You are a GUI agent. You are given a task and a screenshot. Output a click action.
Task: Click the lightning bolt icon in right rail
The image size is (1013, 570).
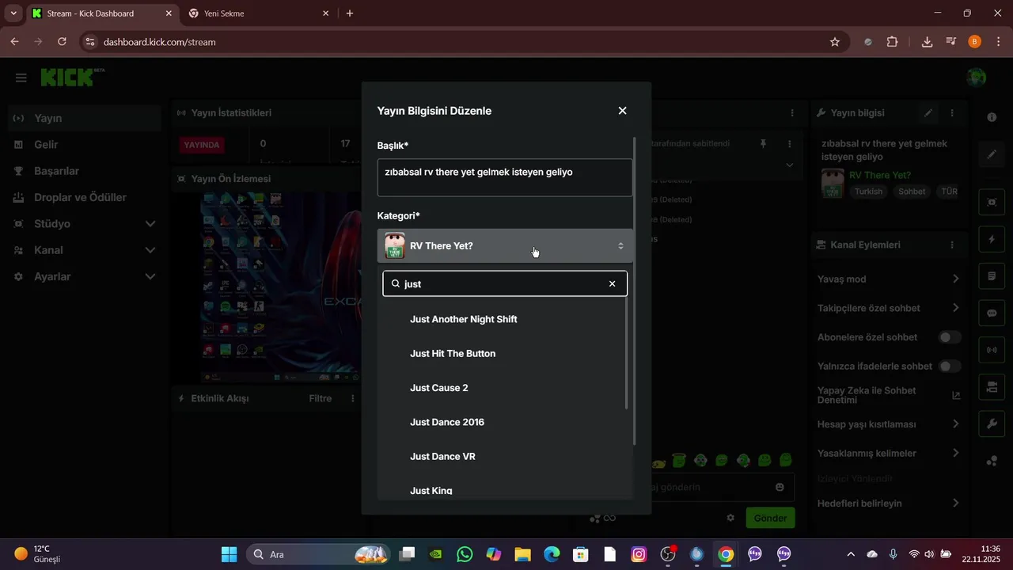[992, 239]
